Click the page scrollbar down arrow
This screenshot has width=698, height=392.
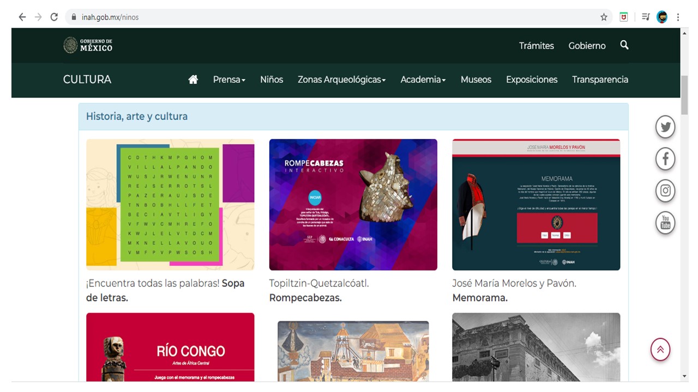(684, 376)
